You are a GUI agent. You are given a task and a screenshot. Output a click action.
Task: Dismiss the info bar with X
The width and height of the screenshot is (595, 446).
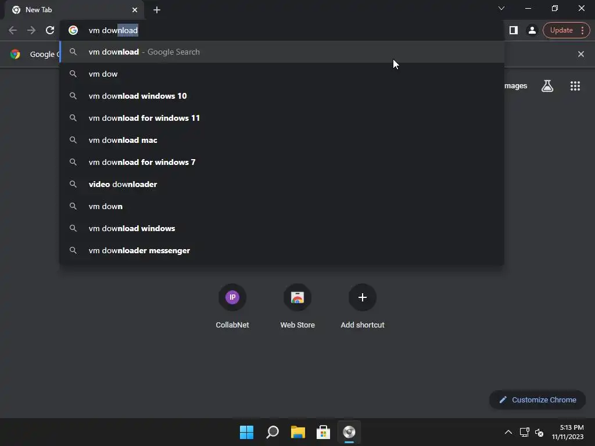coord(581,54)
